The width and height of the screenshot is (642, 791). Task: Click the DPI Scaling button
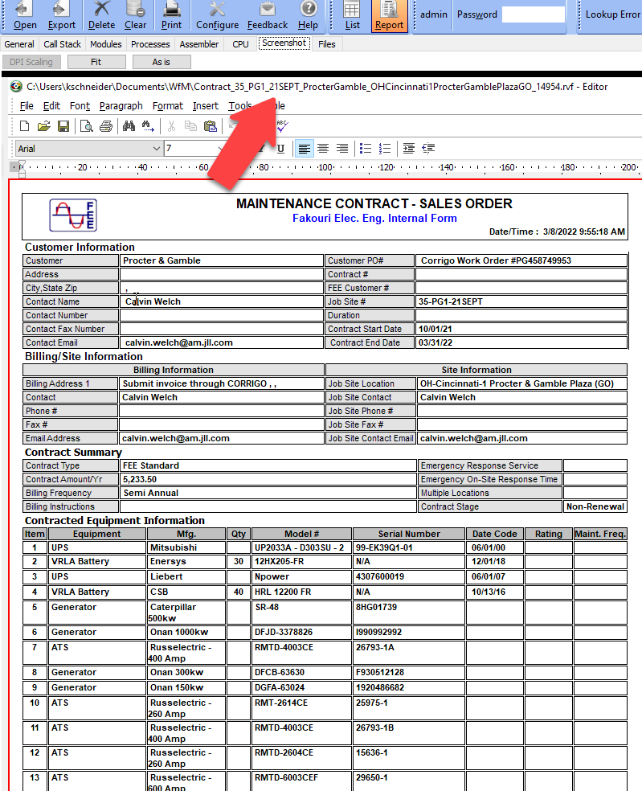[x=31, y=62]
